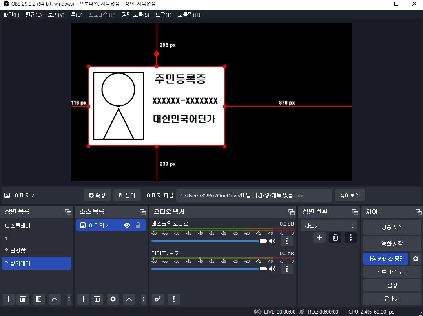The width and height of the screenshot is (423, 316).
Task: Click REC 00:00:00 status text
Action: coord(323,312)
